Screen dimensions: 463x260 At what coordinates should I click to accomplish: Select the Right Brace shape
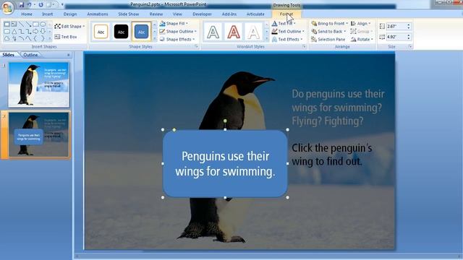click(43, 38)
